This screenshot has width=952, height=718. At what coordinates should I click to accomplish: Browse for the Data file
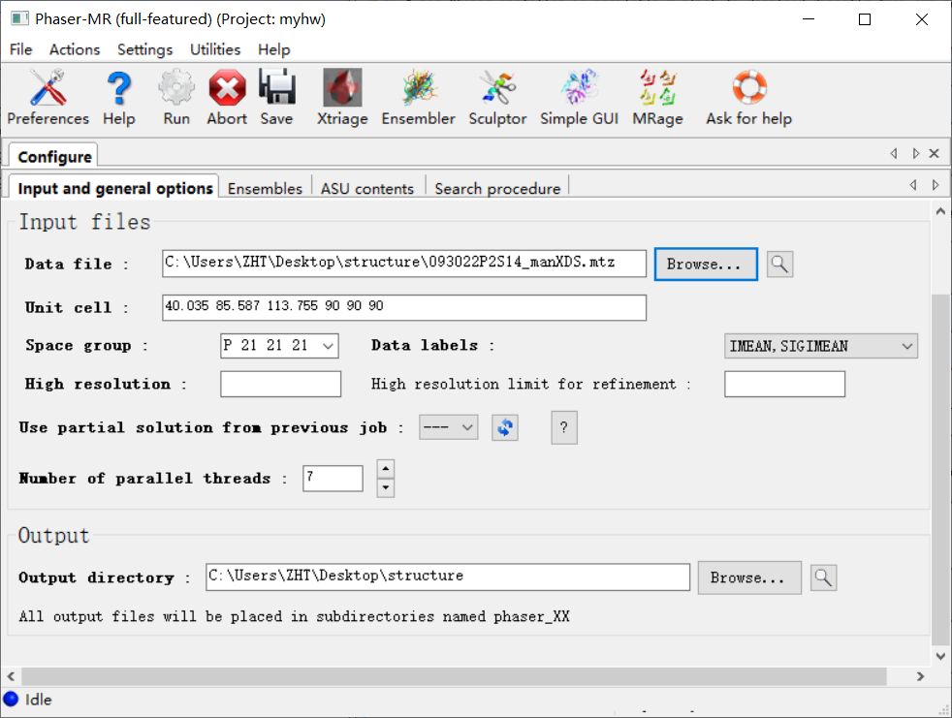point(706,264)
